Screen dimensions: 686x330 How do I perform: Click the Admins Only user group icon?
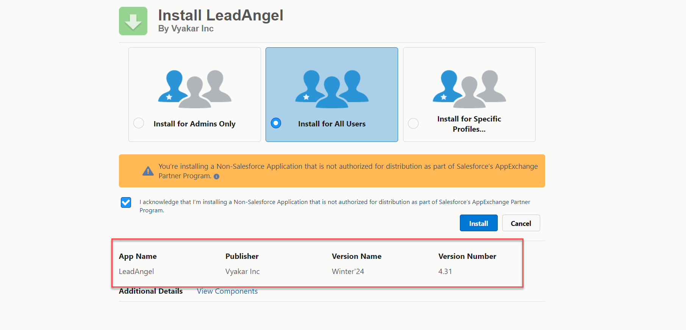coord(195,89)
